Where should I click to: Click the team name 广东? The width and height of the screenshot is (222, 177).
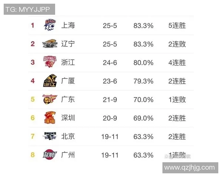click(68, 100)
